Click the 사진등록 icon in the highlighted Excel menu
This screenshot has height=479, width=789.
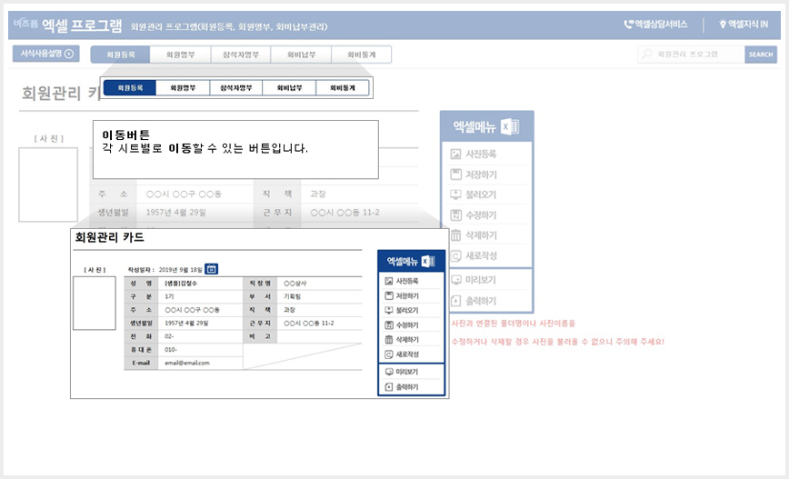point(388,281)
